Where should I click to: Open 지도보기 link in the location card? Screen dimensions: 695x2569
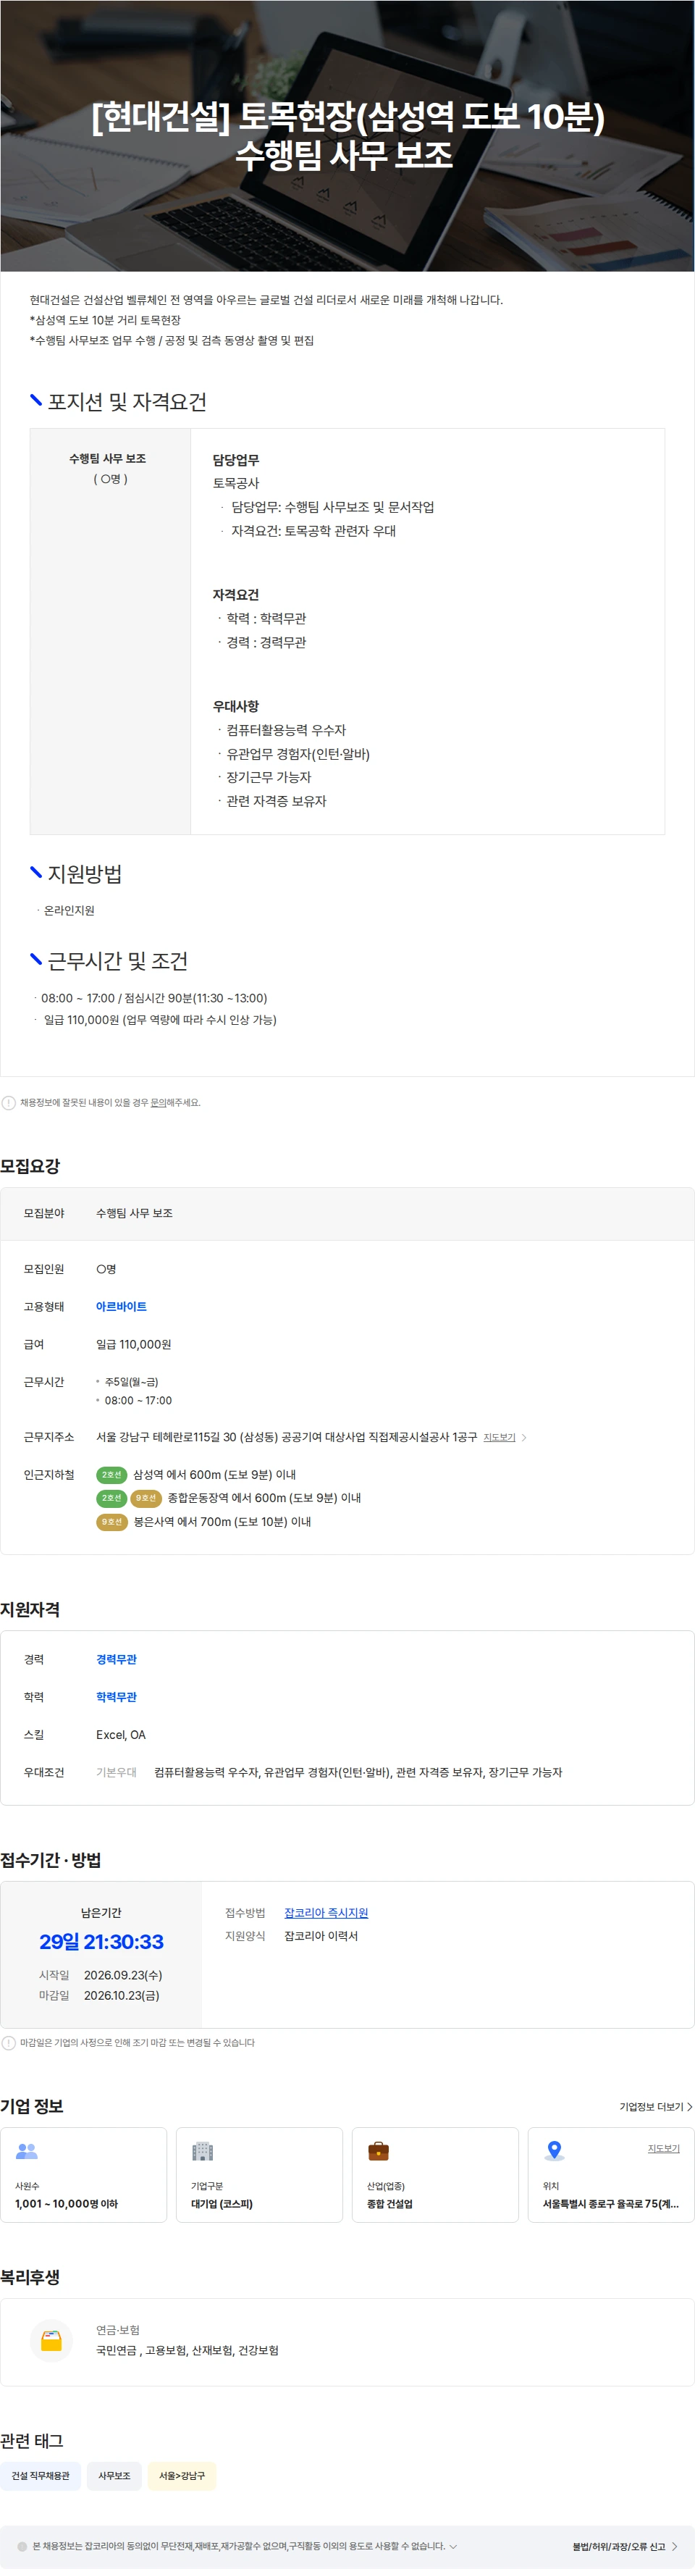tap(663, 2148)
